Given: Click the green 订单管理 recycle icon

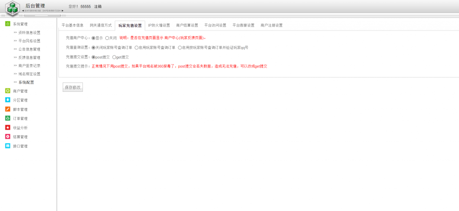Looking at the screenshot, I should [8, 118].
